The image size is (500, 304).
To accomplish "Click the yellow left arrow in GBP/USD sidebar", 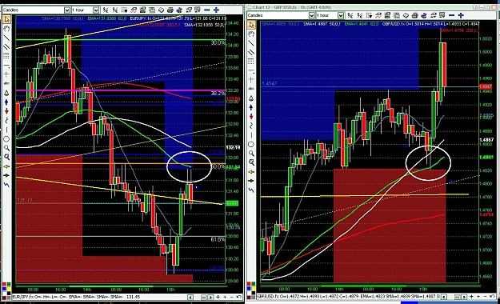I will tap(251, 172).
